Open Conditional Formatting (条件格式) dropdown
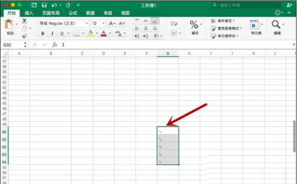The width and height of the screenshot is (297, 184). click(x=223, y=21)
